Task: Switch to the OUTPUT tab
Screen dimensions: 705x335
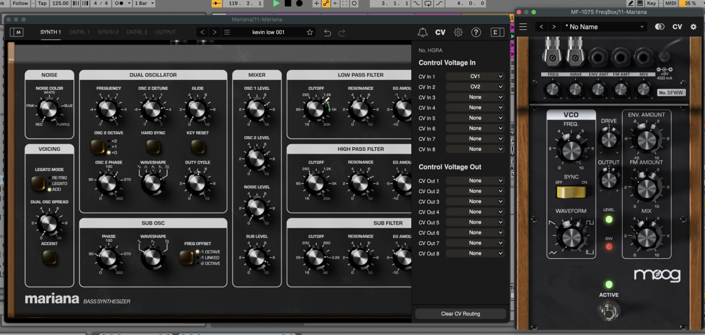Action: coord(165,32)
